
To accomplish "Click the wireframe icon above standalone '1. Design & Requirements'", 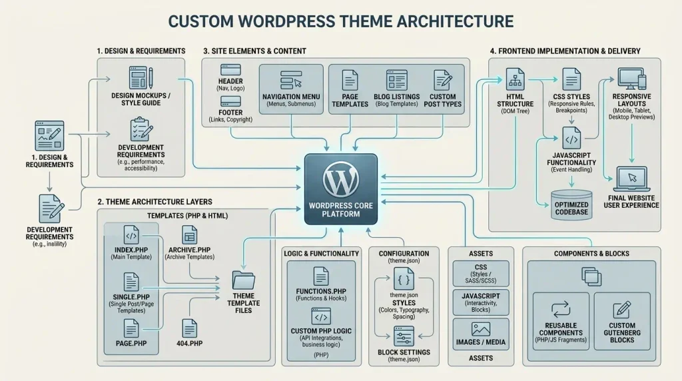I will (x=49, y=136).
